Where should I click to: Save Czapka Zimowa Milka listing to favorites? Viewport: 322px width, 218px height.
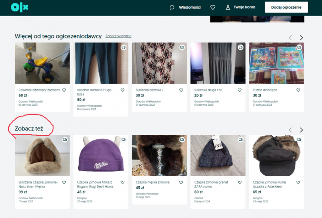click(x=123, y=183)
